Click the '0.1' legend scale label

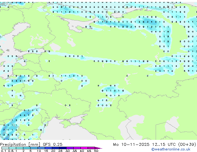[x=3, y=151]
